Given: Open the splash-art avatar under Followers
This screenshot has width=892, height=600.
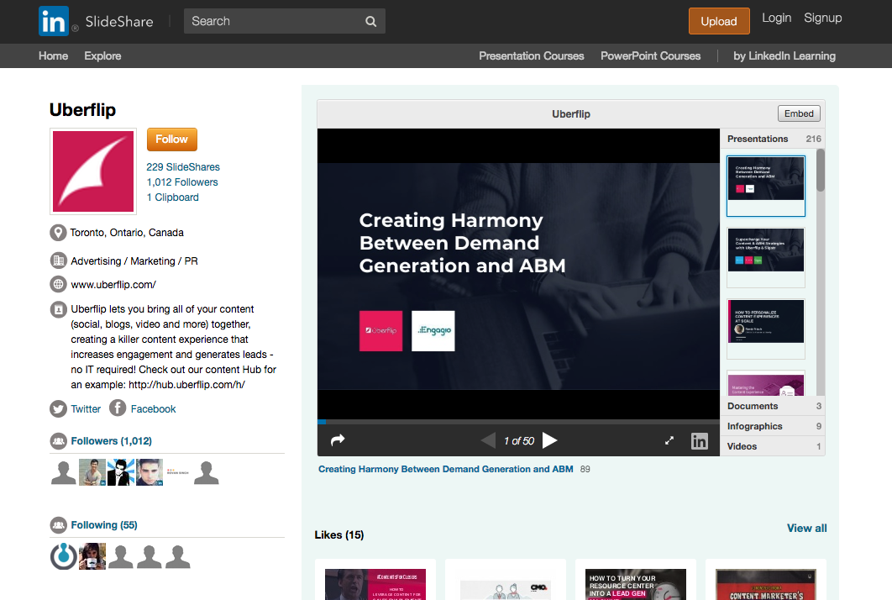Looking at the screenshot, I should (x=121, y=472).
